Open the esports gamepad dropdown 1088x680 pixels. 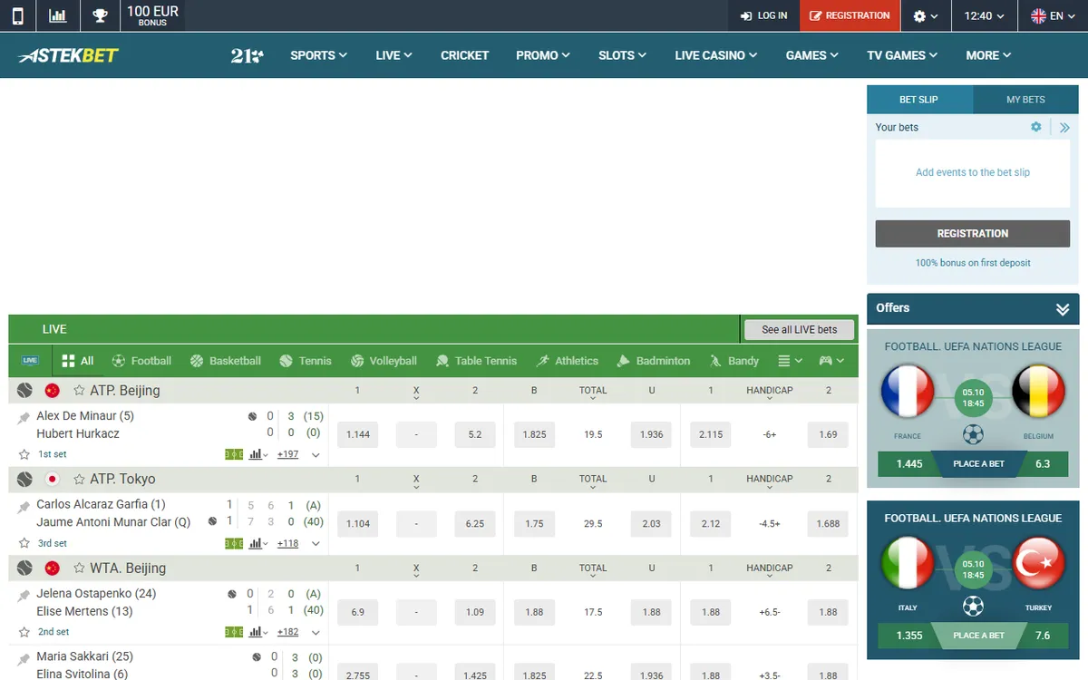(x=831, y=361)
